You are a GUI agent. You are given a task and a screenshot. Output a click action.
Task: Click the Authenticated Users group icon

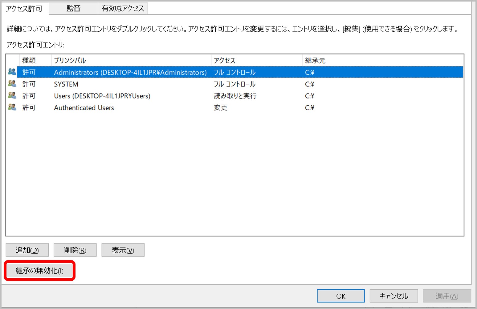[12, 107]
